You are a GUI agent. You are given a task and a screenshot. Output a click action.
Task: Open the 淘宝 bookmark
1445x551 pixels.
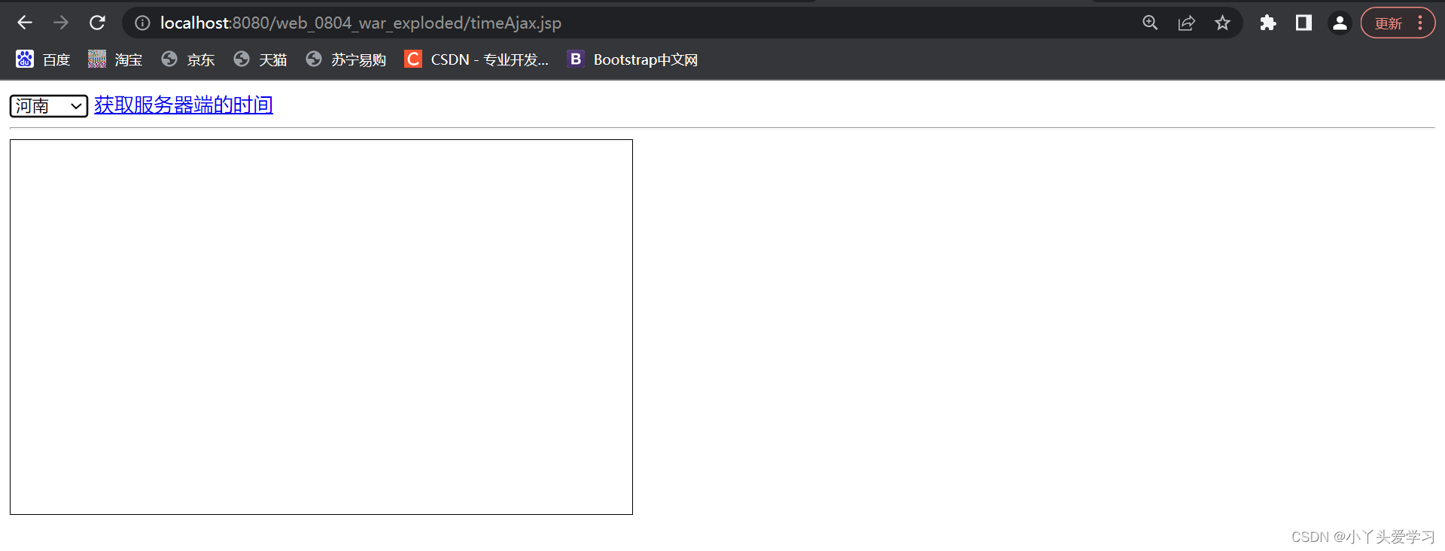pyautogui.click(x=115, y=59)
